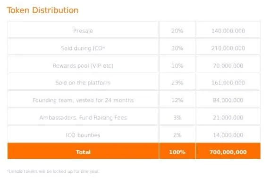Select the Rewards pool (VIP etc) label
Screen dimensions: 269x178
tap(83, 66)
